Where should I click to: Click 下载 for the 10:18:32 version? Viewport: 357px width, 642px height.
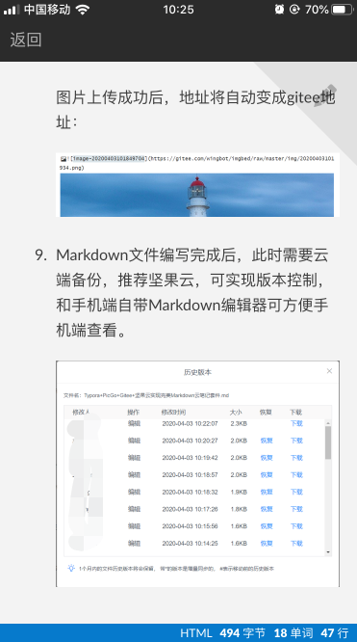point(296,492)
